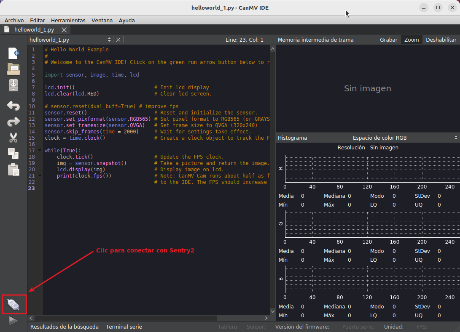Screen dimensions: 460x332
Task: Click the horizontal scrollbar thumb in the editor
Action: [x=126, y=318]
